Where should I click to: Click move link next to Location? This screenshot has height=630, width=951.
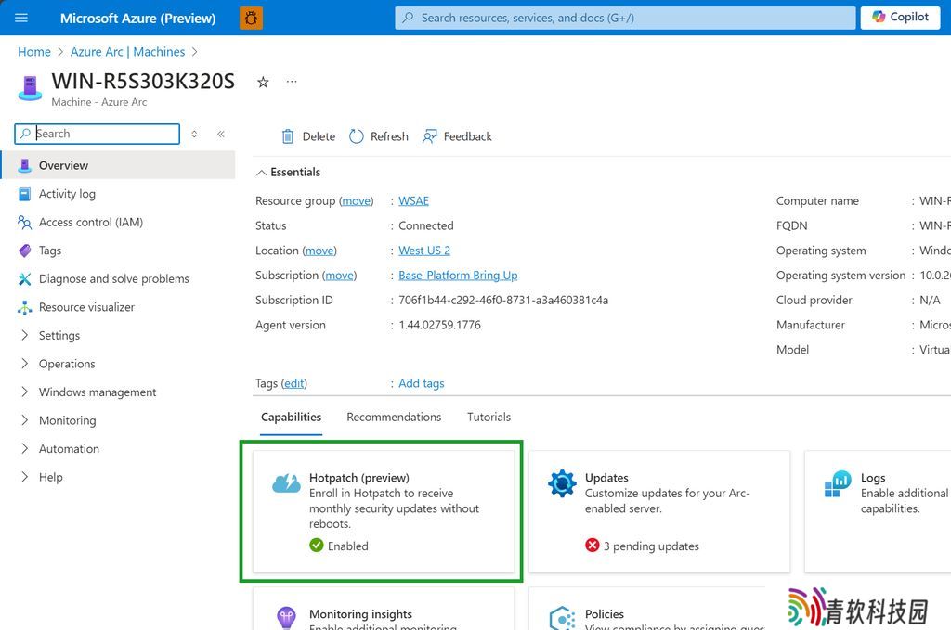(x=319, y=251)
